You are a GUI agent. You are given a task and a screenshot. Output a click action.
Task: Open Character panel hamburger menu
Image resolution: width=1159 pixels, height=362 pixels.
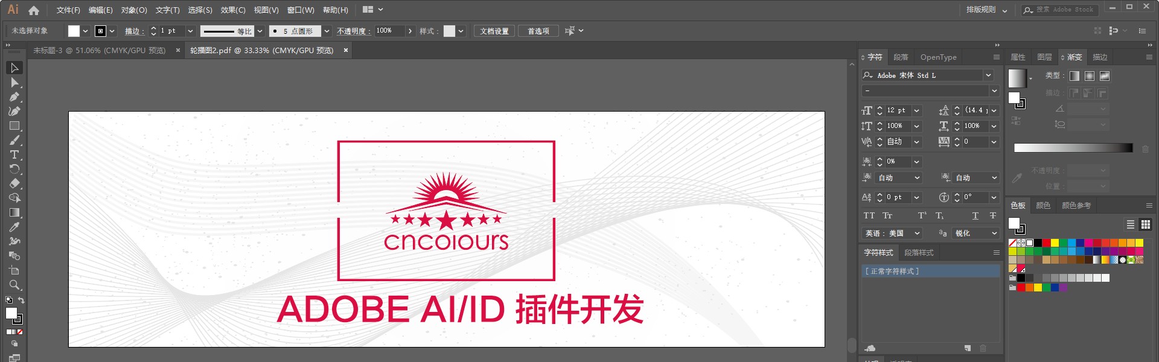click(997, 57)
